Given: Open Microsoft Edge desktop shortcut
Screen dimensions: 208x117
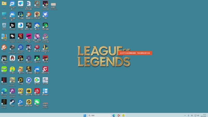Looking at the screenshot, I should tap(4, 93).
